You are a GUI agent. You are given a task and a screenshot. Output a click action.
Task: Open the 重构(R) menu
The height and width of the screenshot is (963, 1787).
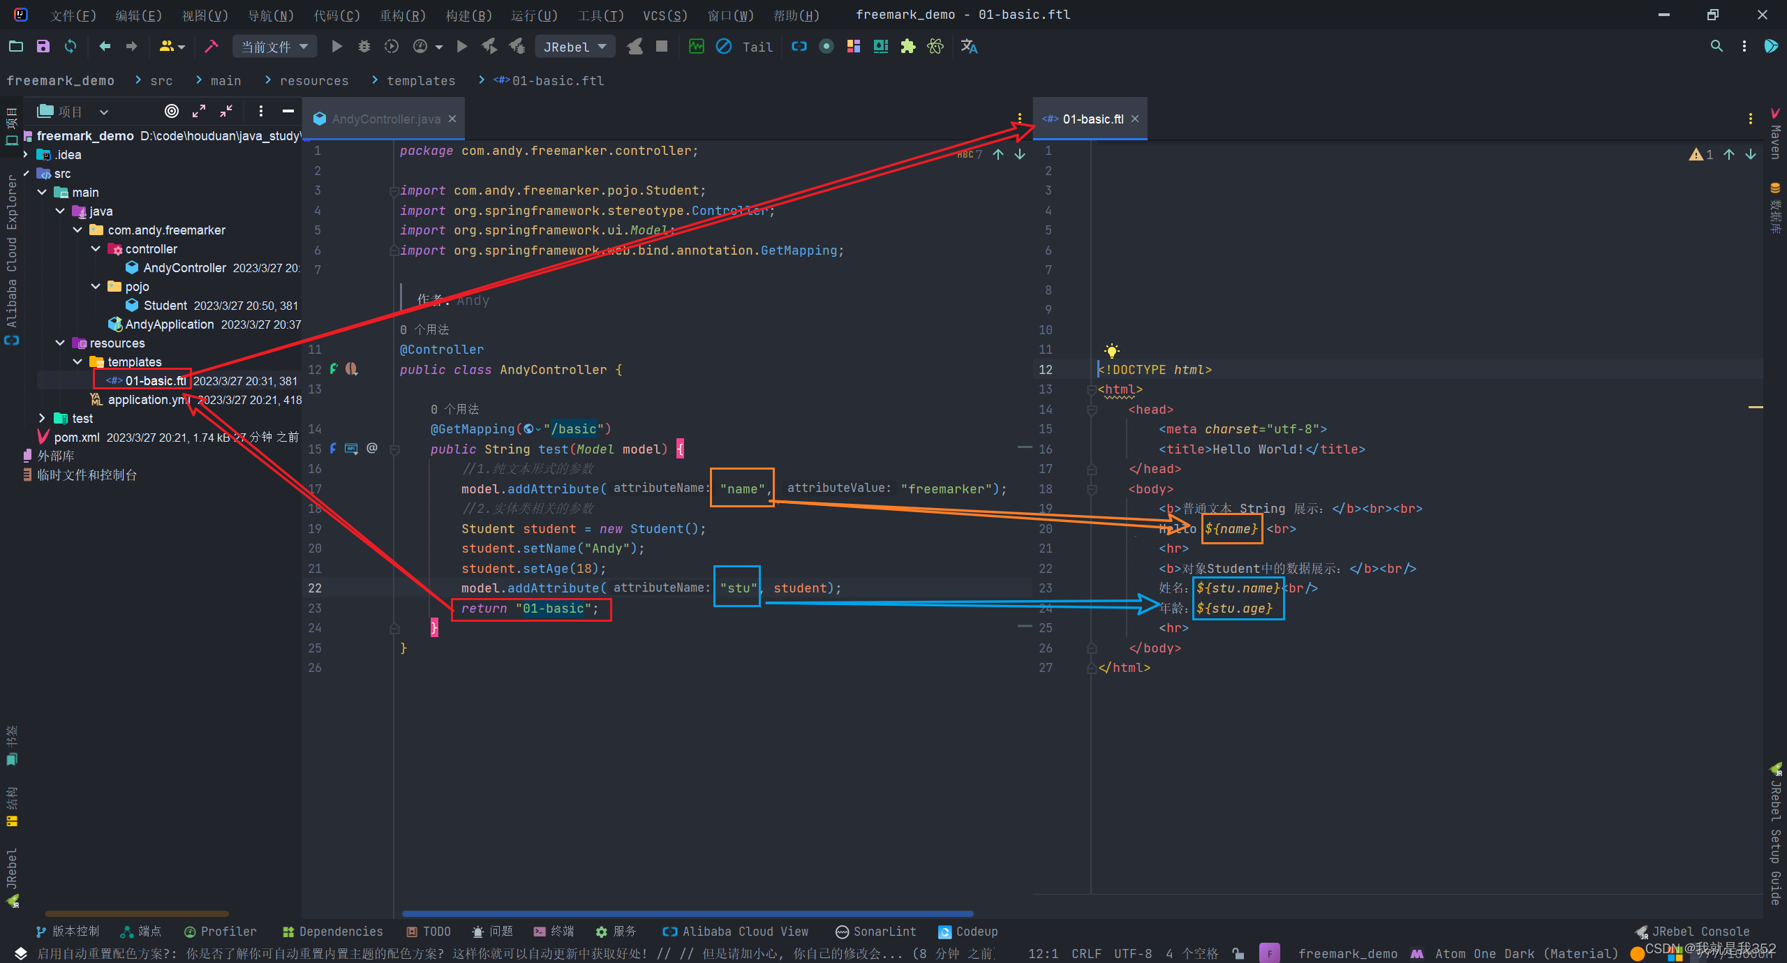coord(402,15)
